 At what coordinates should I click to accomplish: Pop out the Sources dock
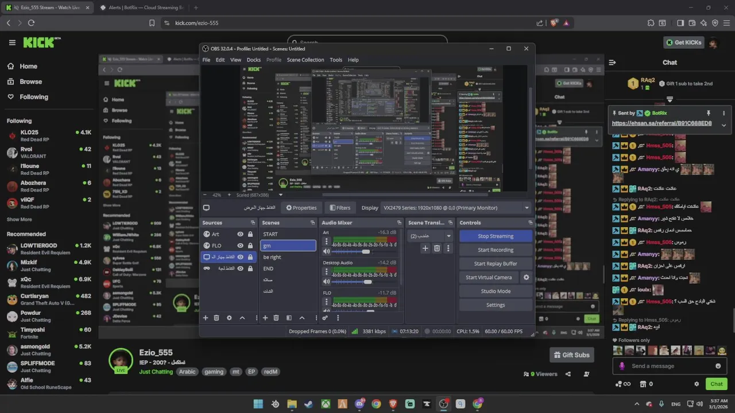(253, 223)
